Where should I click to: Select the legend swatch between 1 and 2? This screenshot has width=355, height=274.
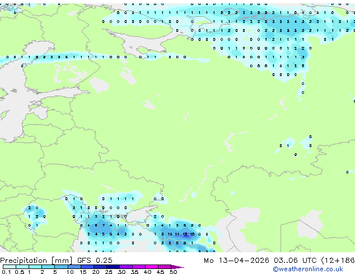pyautogui.click(x=35, y=267)
